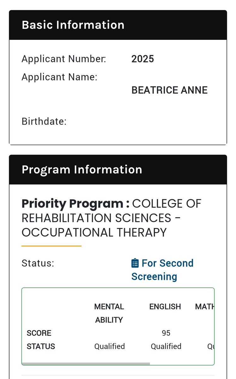
Task: Click the applicant name BEATRICE ANNE
Action: 169,90
